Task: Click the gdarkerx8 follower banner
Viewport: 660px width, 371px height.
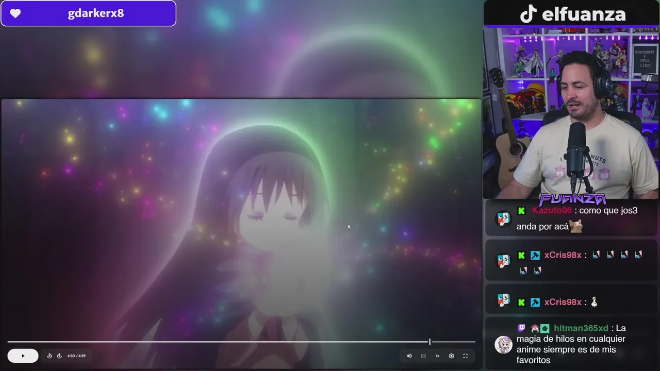Action: point(89,13)
